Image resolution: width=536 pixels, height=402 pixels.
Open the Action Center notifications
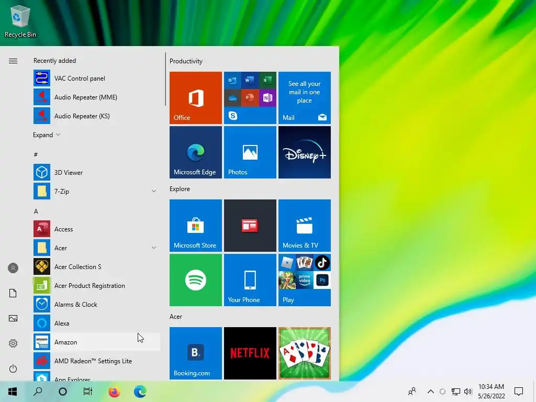(x=519, y=392)
